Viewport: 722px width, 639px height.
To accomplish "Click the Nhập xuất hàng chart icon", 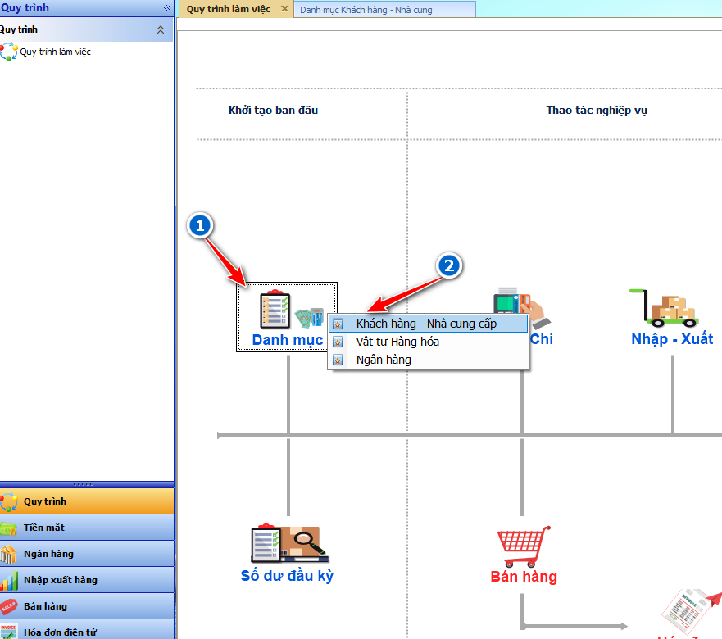I will pyautogui.click(x=9, y=580).
